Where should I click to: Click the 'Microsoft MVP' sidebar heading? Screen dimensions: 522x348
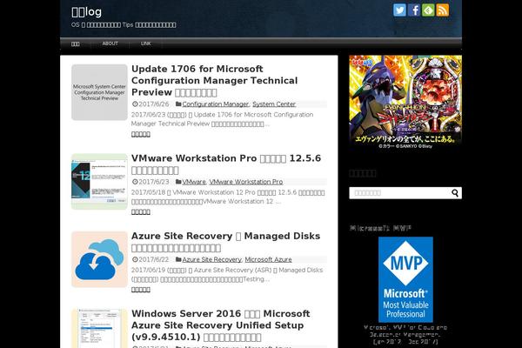click(x=380, y=228)
